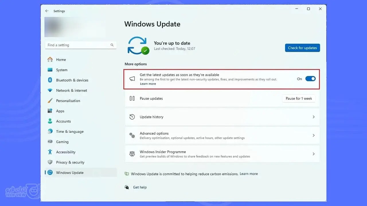Click Learn more under latest updates description
Screen dimensions: 367x206
pos(148,84)
